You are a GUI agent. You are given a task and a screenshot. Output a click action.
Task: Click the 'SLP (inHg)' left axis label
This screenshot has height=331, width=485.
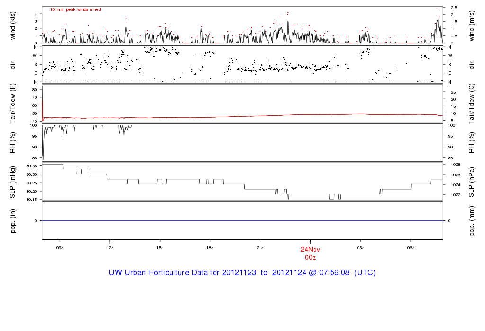point(13,182)
